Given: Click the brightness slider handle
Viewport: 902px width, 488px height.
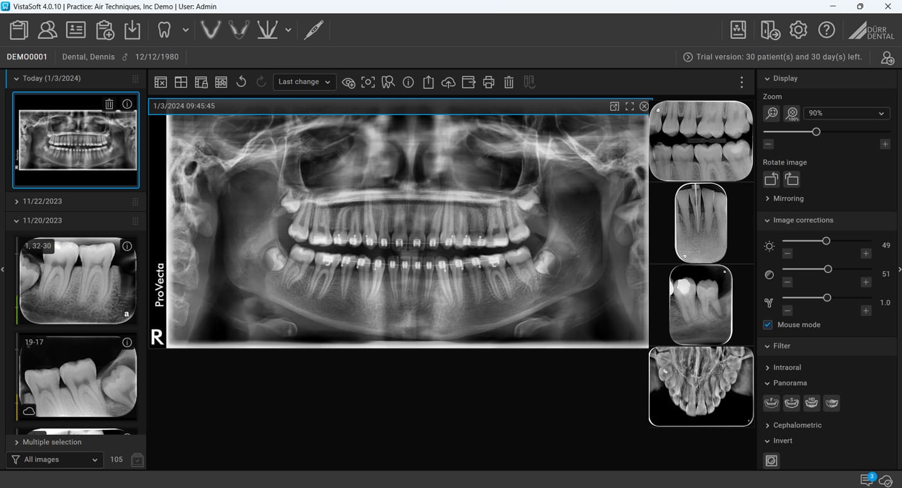Looking at the screenshot, I should pos(826,241).
